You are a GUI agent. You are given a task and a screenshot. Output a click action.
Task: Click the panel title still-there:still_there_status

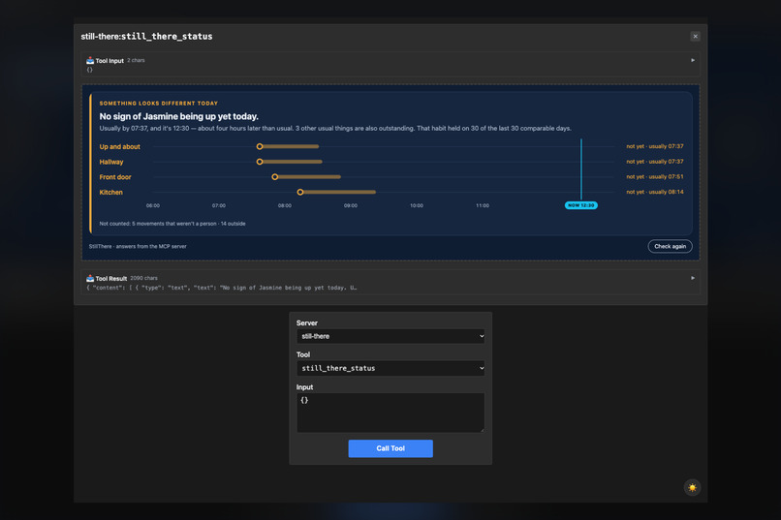pos(146,37)
